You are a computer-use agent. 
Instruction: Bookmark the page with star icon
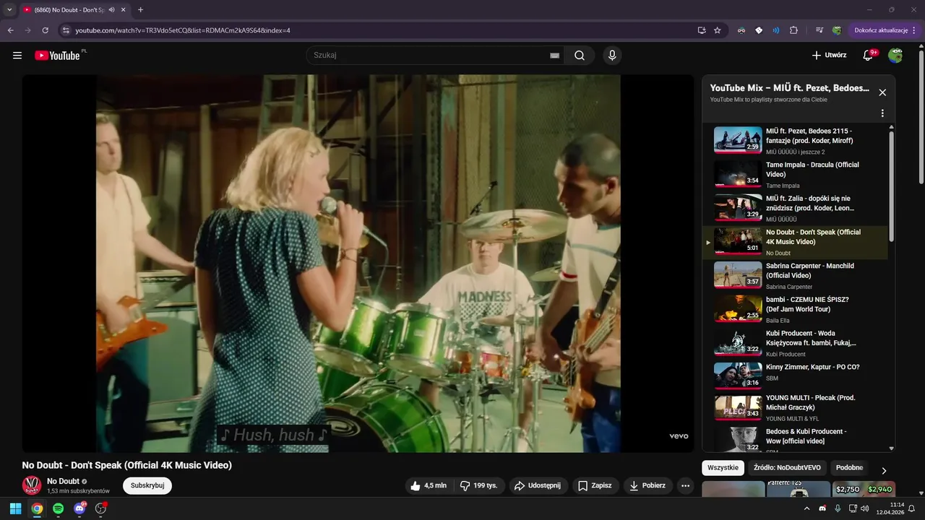click(x=718, y=30)
